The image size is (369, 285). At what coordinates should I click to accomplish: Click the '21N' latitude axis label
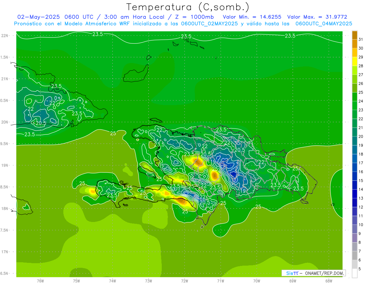(5, 79)
